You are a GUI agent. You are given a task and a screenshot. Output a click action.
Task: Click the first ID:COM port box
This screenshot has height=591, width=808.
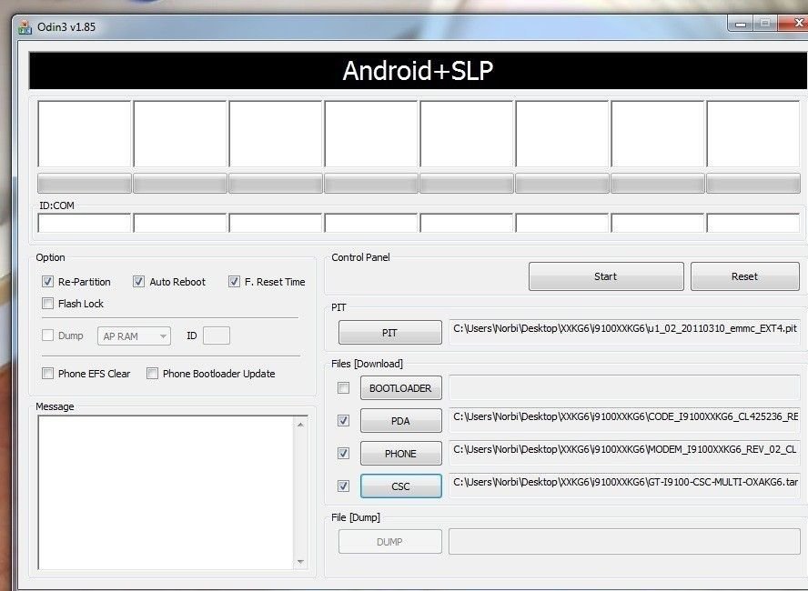pyautogui.click(x=85, y=223)
